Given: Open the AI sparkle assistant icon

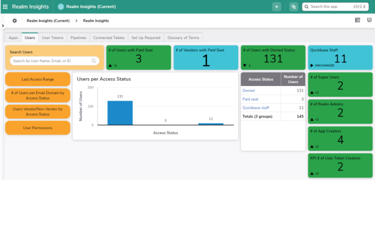Looking at the screenshot, I should point(293,7).
